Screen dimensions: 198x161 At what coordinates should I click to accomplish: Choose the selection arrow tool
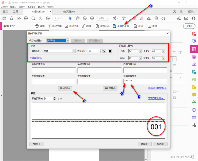click(70, 19)
